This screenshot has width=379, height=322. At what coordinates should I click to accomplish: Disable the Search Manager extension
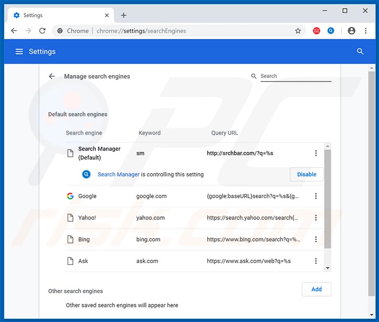click(x=307, y=174)
